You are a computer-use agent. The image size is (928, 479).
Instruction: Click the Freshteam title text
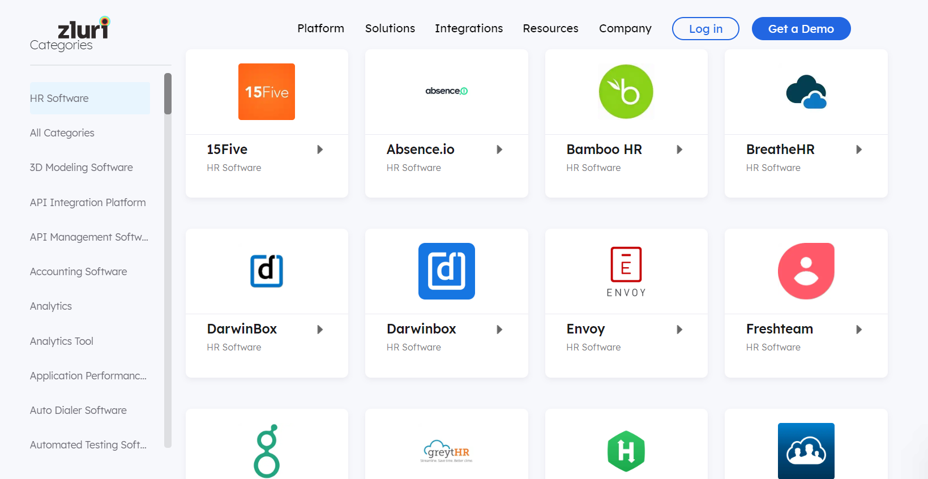[780, 329]
